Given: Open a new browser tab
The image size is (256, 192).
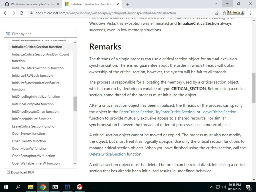Looking at the screenshot, I should (127, 4).
